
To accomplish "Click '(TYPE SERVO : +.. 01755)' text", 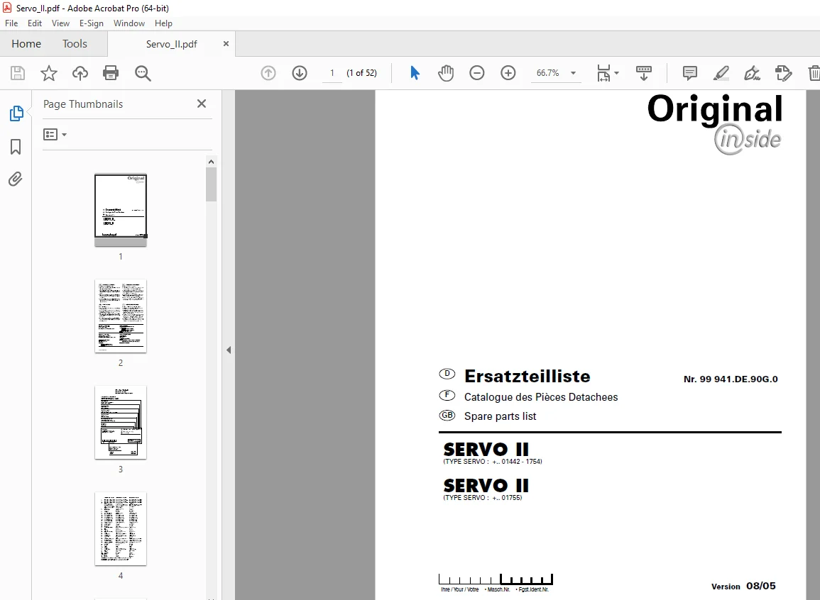I will click(x=483, y=498).
